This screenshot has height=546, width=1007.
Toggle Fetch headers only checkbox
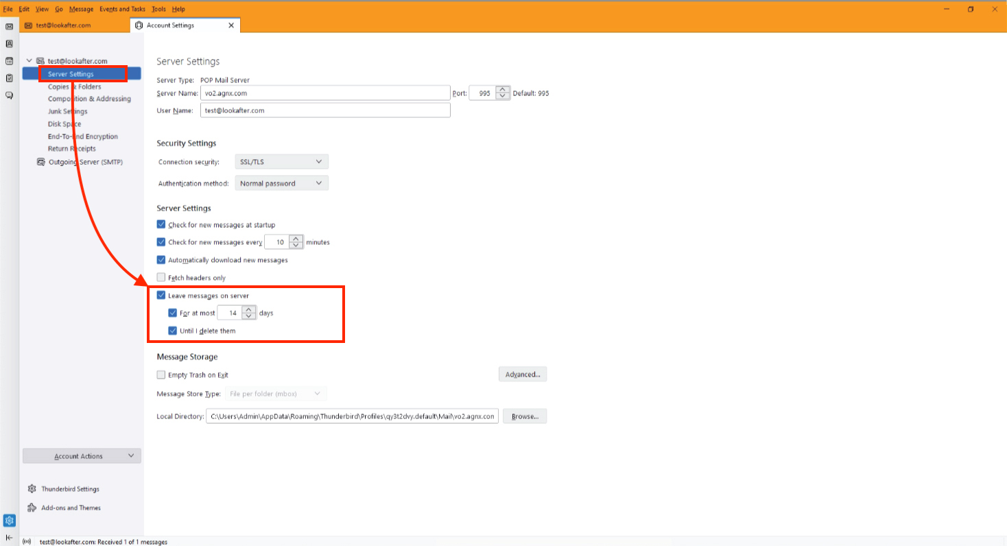tap(161, 278)
